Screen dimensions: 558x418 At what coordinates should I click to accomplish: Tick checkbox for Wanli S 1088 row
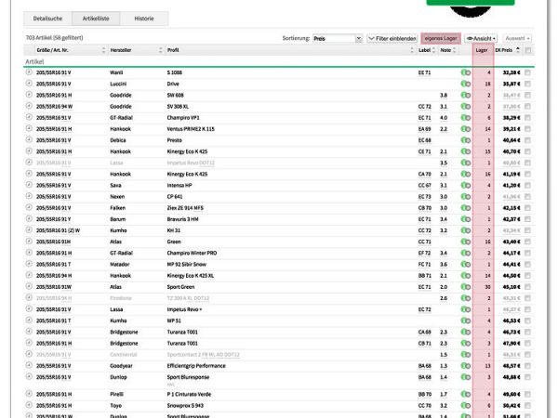pos(527,72)
